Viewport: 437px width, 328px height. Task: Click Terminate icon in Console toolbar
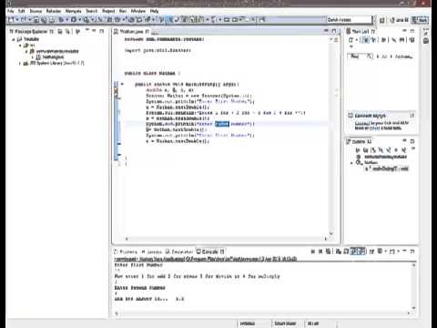313,251
